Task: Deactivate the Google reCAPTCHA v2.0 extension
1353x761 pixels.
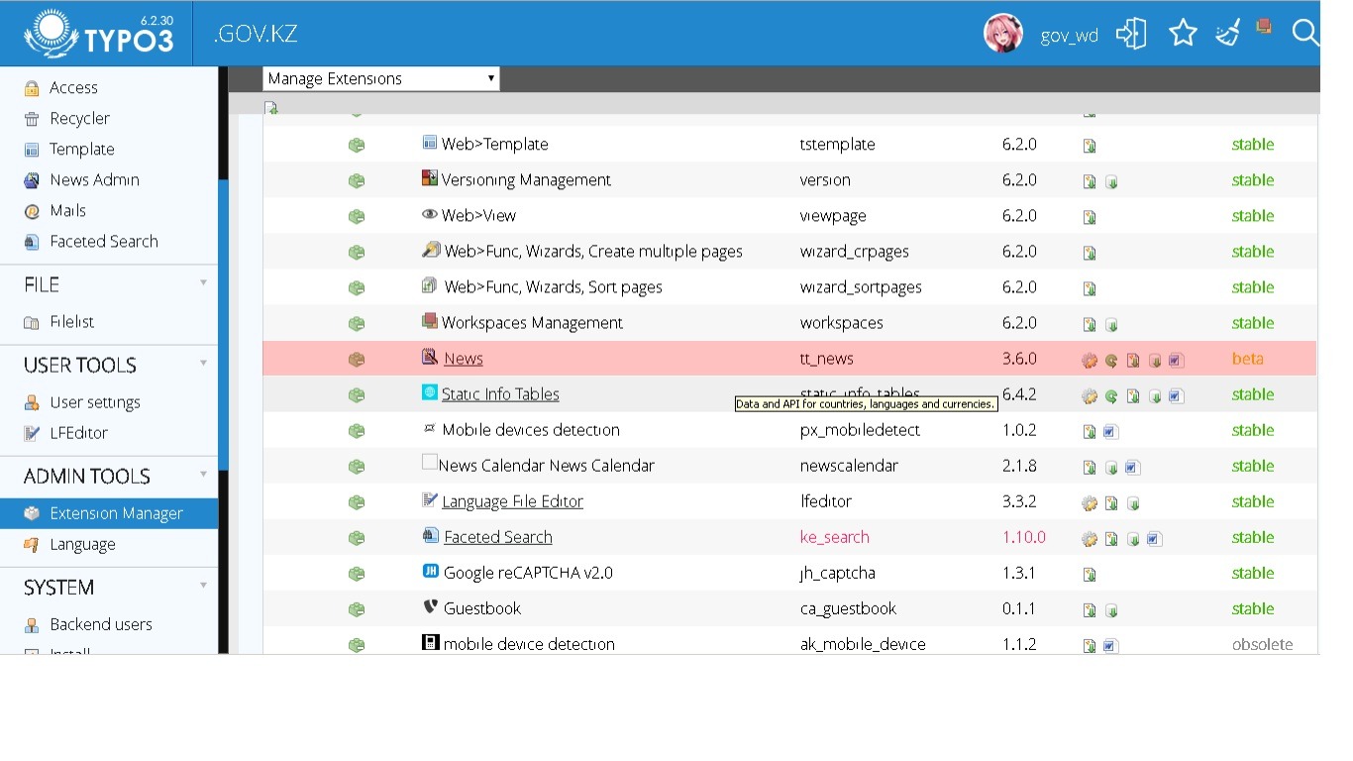Action: [357, 574]
